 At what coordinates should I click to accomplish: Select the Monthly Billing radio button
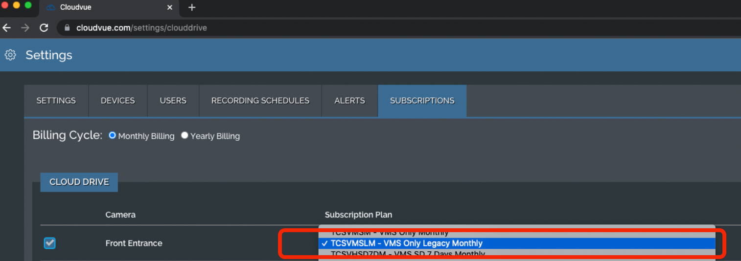[x=112, y=135]
